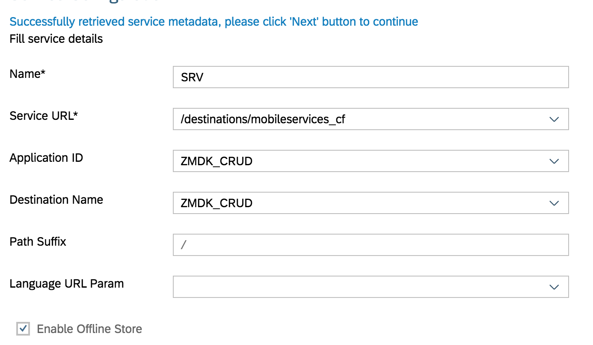Click the Enable Offline Store label text
The image size is (593, 345).
click(89, 329)
